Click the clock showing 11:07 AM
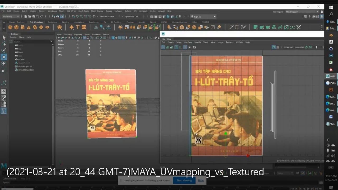338x190 pixels. click(331, 176)
